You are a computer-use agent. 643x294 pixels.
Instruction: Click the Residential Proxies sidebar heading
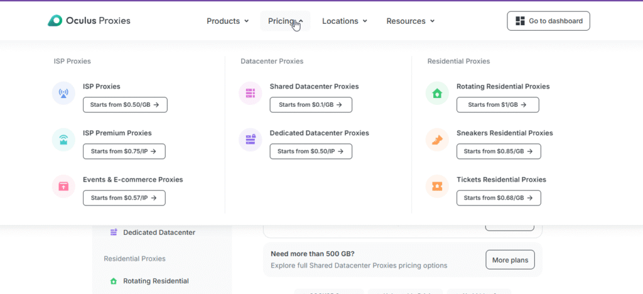(x=134, y=259)
